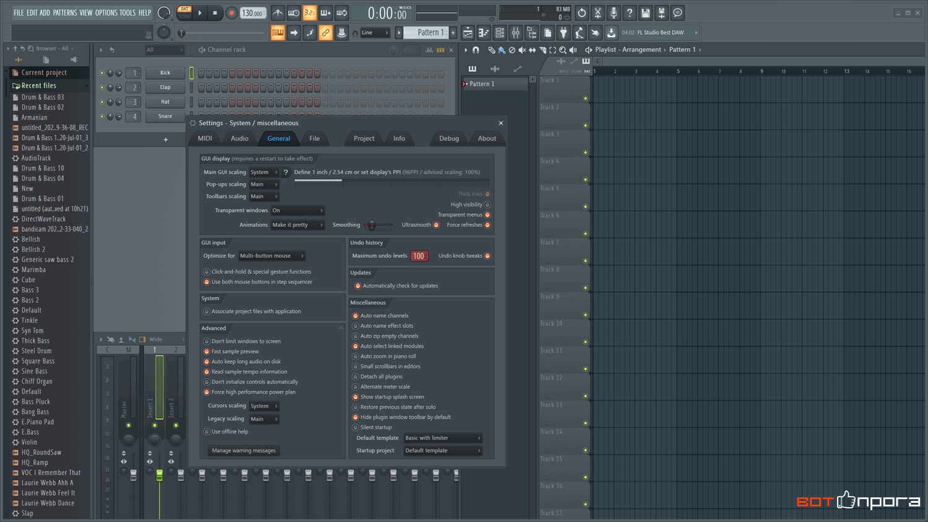Select the playlist Zoom magnifier tool

click(562, 49)
